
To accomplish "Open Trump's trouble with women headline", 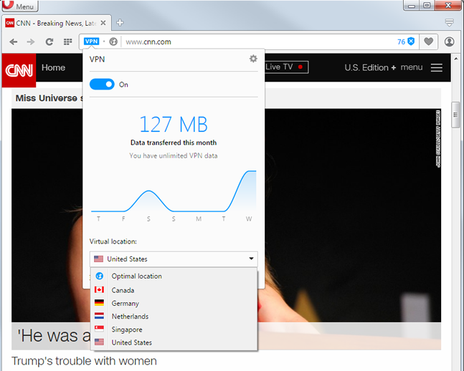I will click(x=84, y=361).
